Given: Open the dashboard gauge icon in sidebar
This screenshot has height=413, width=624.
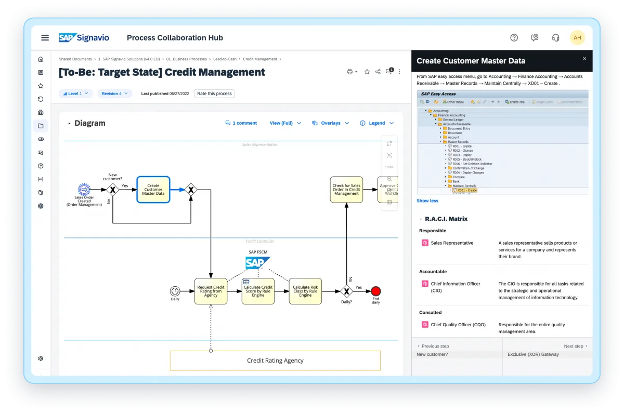Looking at the screenshot, I should click(41, 166).
